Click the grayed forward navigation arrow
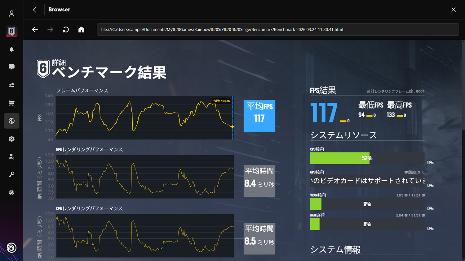 tap(50, 29)
